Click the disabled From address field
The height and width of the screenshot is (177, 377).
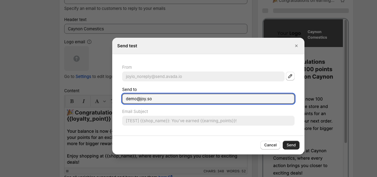click(x=203, y=76)
